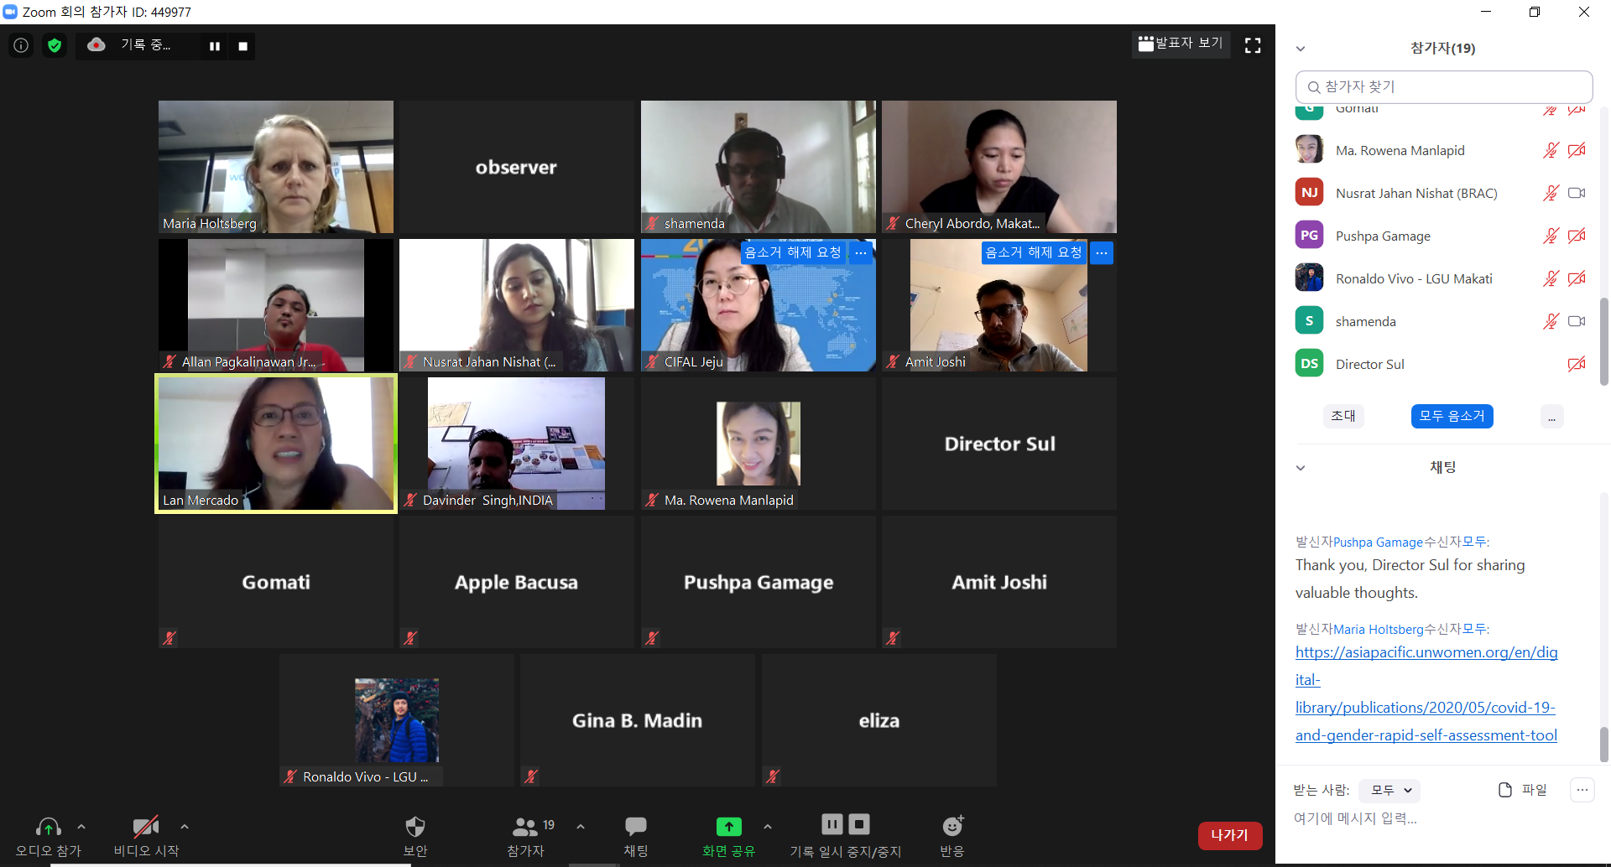Open chat recipient dropdown
The height and width of the screenshot is (867, 1611).
tap(1389, 790)
